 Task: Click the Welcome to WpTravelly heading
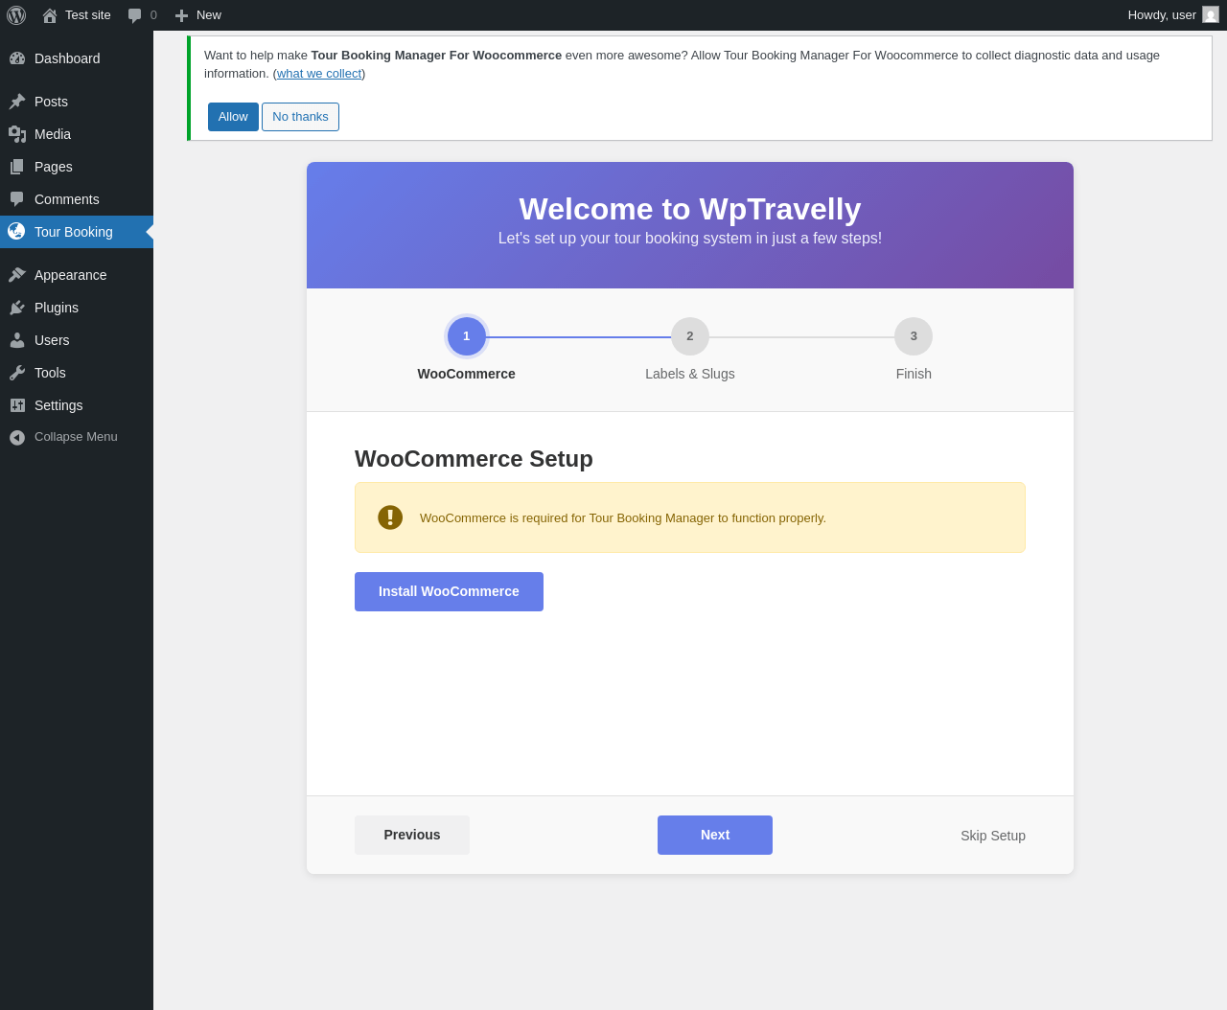(690, 209)
